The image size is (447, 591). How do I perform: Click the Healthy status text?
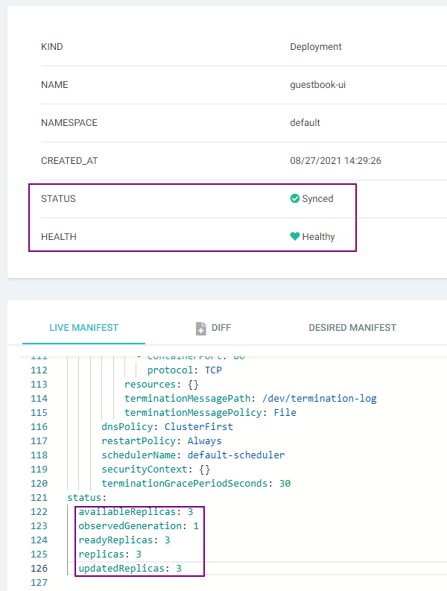pos(318,237)
